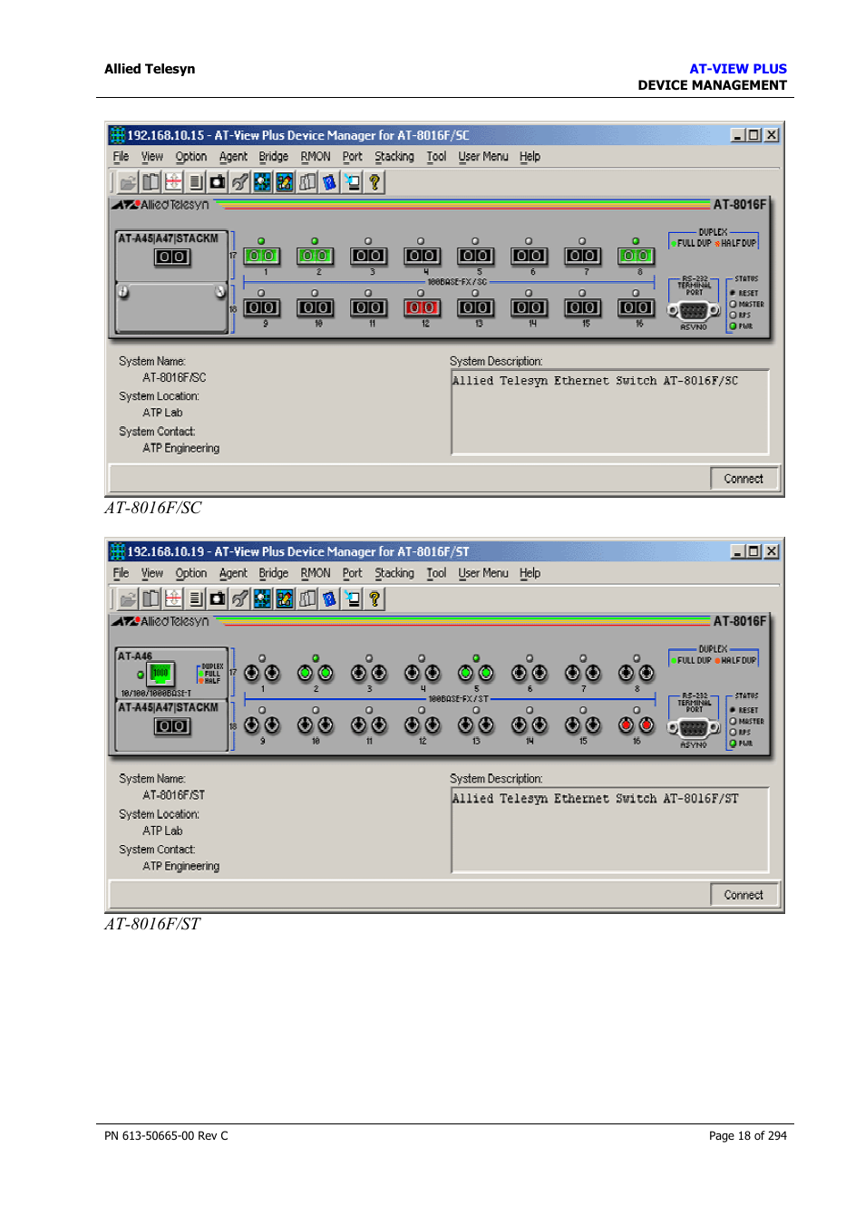Maximize the AT-8016F/SC window
The height and width of the screenshot is (1225, 865).
coord(754,135)
